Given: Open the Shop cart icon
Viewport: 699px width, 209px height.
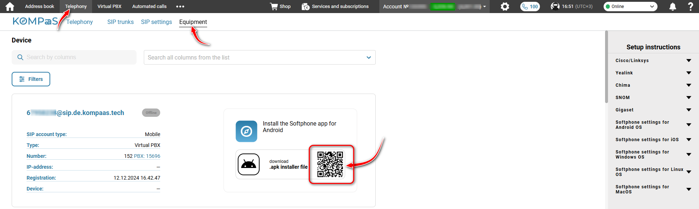Looking at the screenshot, I should (274, 7).
